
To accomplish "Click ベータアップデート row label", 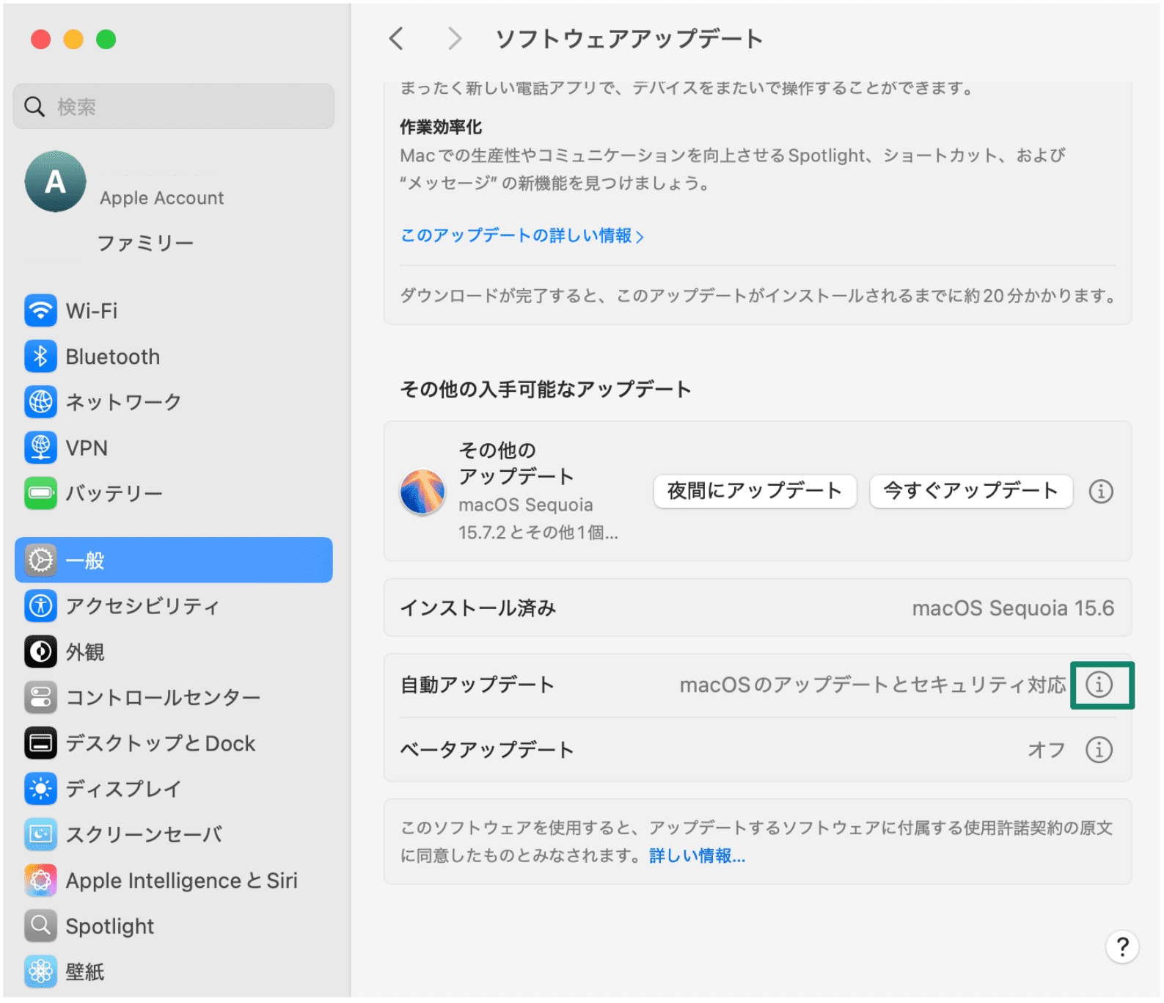I will coord(487,750).
